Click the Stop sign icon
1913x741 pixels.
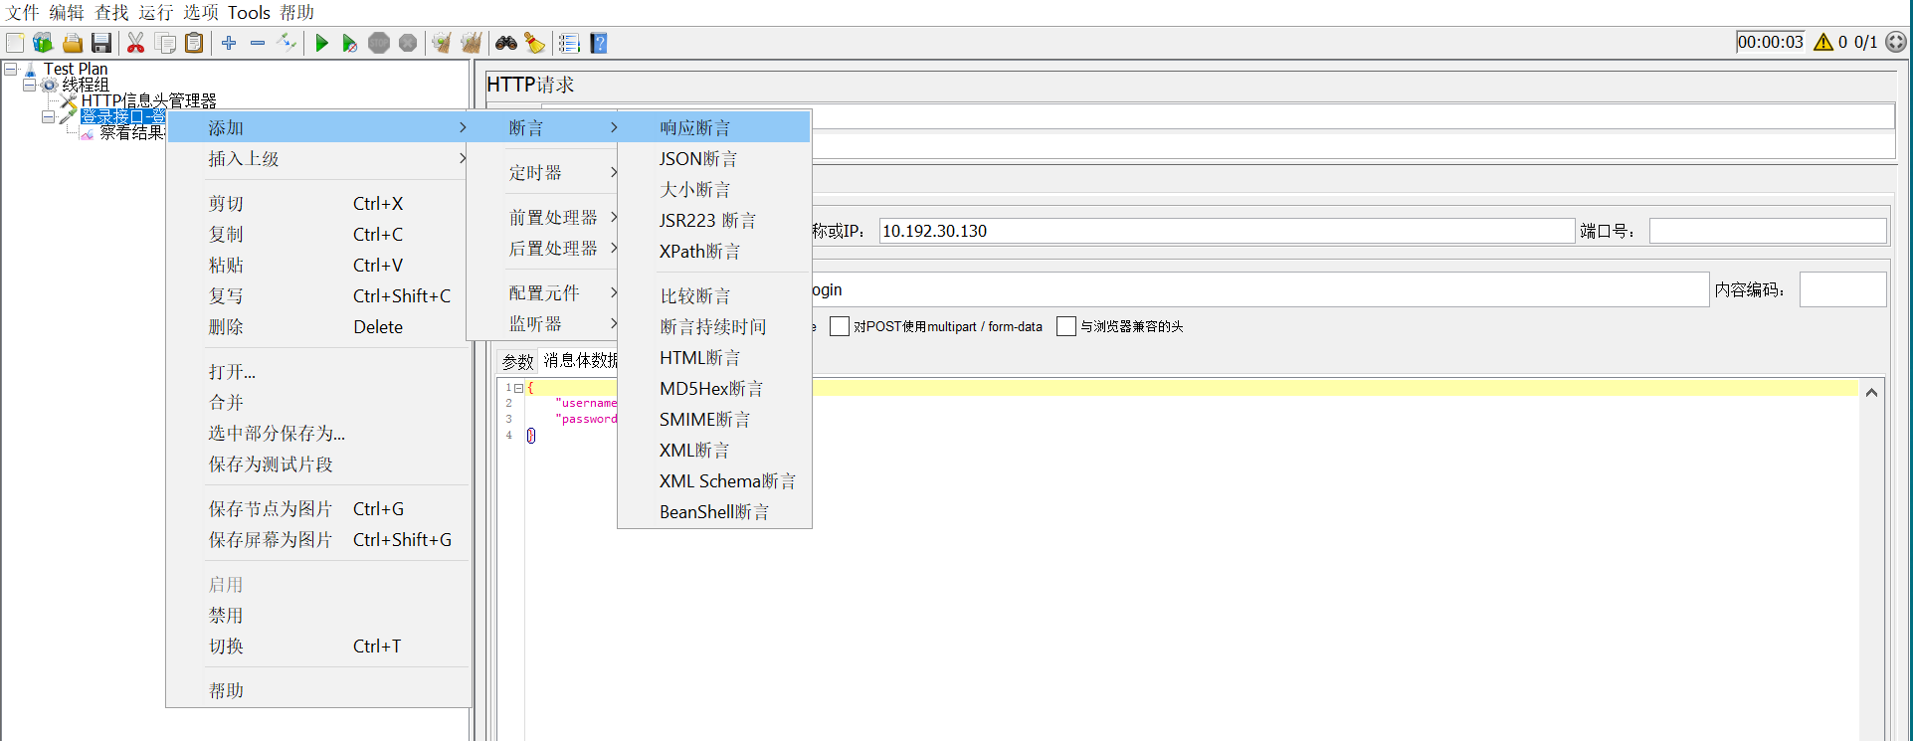click(x=379, y=43)
